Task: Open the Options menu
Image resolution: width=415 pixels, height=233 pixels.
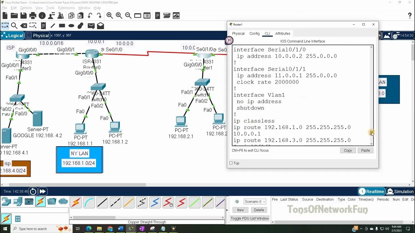Action: 26,8
